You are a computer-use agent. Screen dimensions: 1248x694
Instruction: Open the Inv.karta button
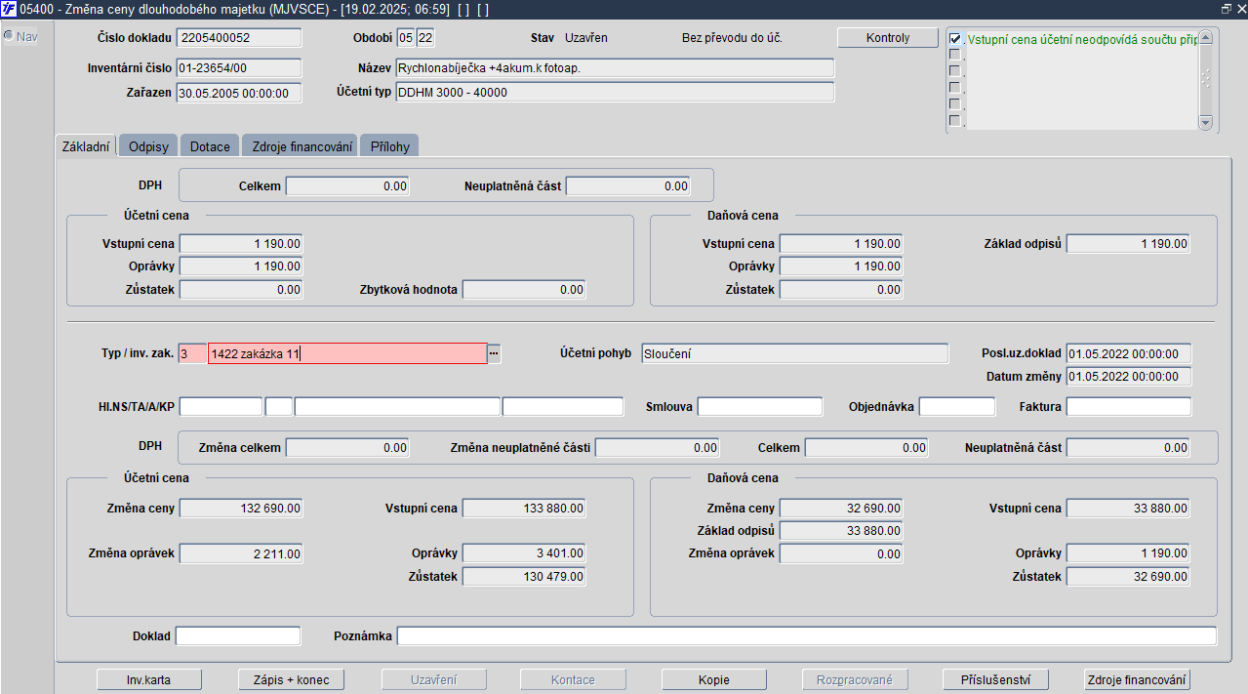(150, 679)
